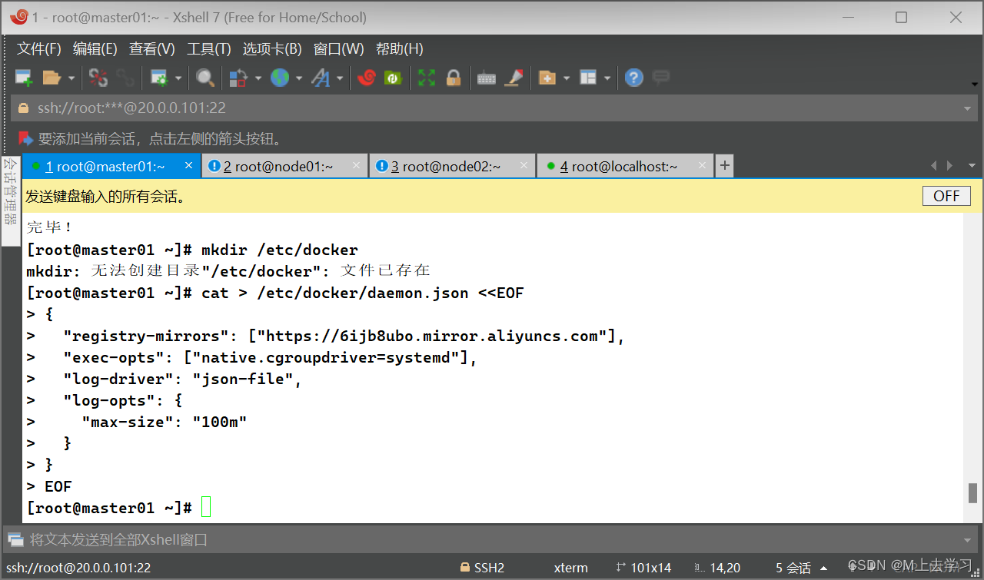Create a new session with the toolbar icon
984x580 pixels.
click(x=24, y=78)
